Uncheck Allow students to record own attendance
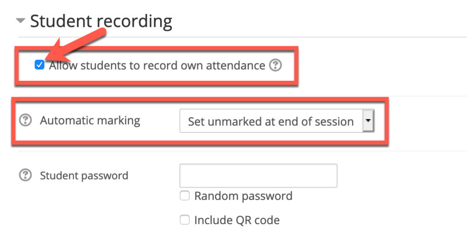The image size is (467, 231). click(x=40, y=65)
